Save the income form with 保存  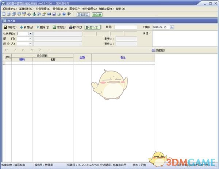10,27
